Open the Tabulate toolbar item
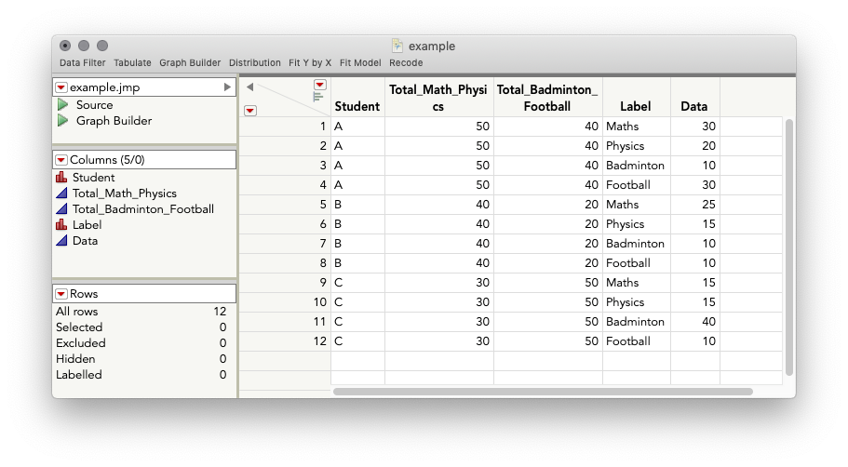The height and width of the screenshot is (467, 848). 132,63
